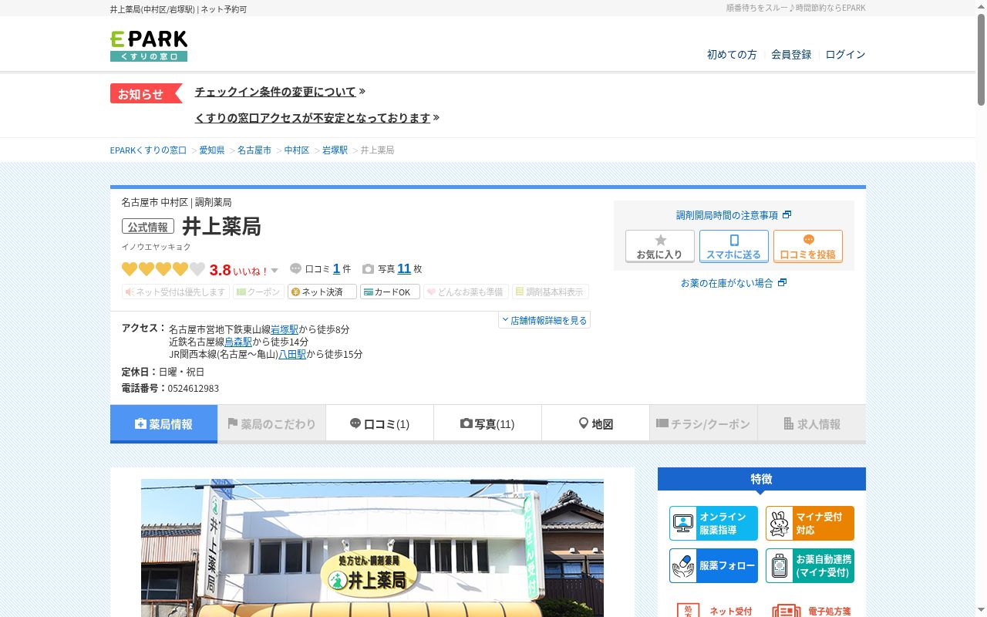This screenshot has width=987, height=617.
Task: Click the お気に入り button
Action: [x=660, y=246]
